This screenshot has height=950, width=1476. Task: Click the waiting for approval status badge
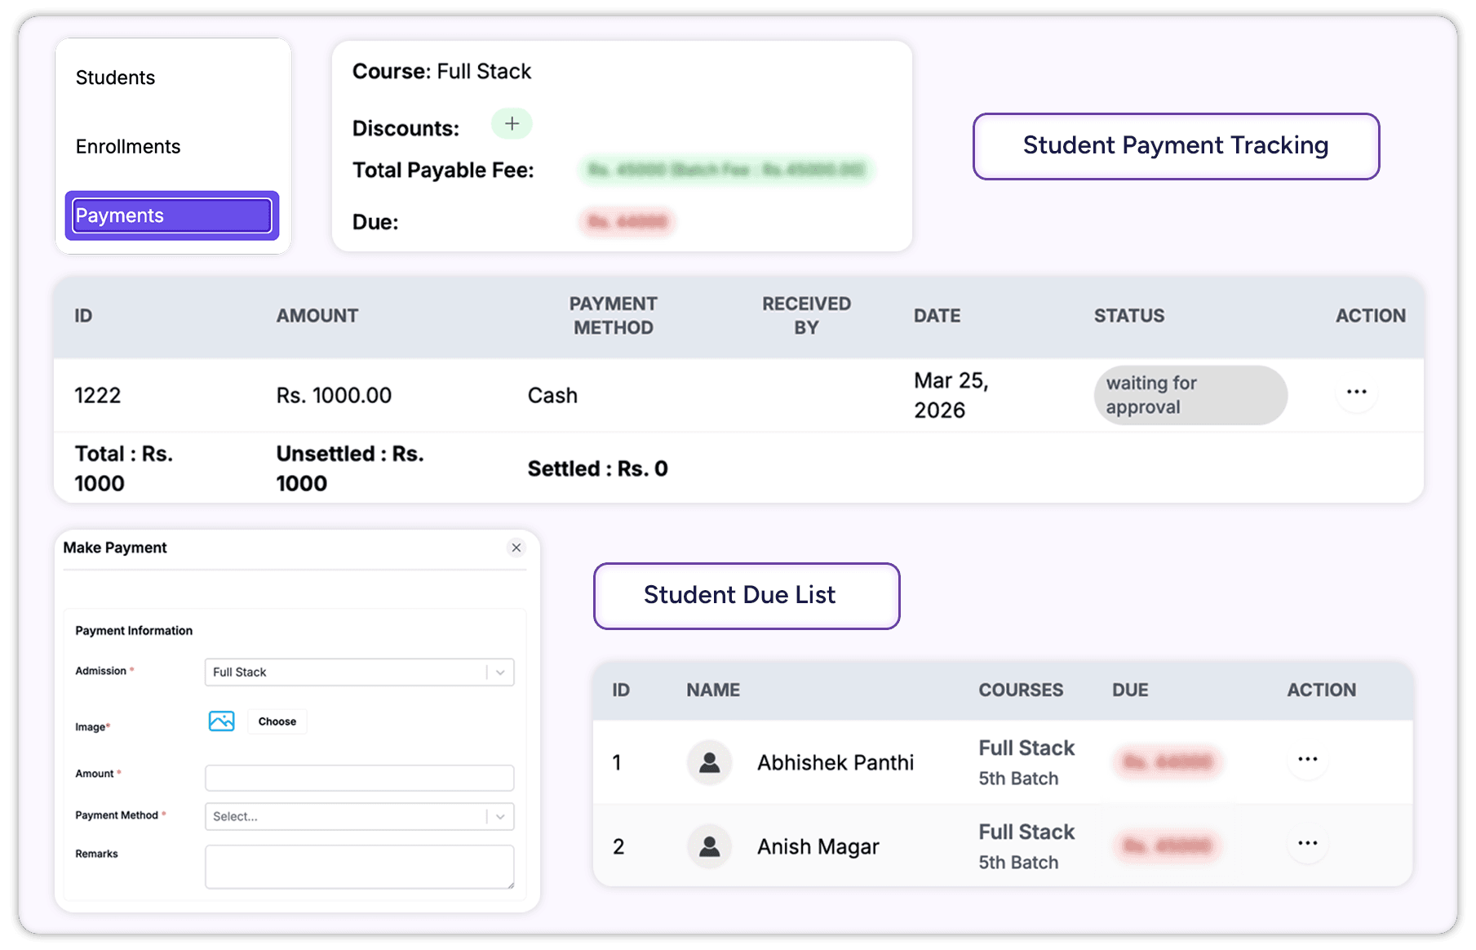[1190, 395]
